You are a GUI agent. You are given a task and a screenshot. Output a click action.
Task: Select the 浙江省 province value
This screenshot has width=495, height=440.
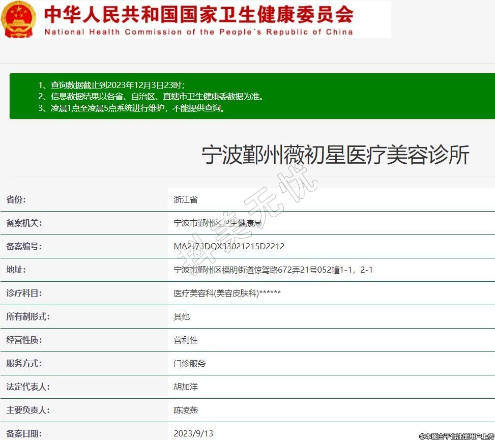(x=186, y=199)
